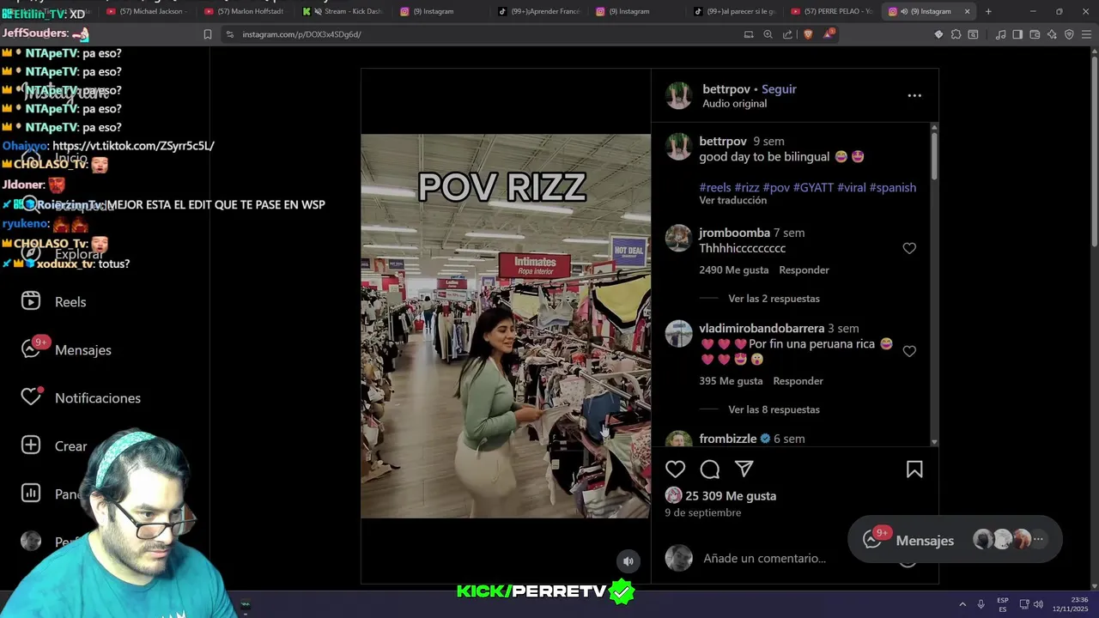The image size is (1099, 618).
Task: Click the zoom magnifier icon in address bar
Action: pyautogui.click(x=768, y=34)
